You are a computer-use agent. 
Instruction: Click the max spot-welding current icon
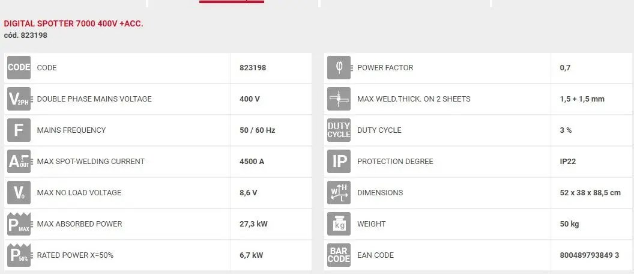coord(19,162)
